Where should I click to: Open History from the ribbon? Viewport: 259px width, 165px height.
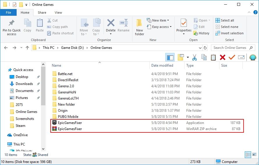pyautogui.click(x=201, y=33)
